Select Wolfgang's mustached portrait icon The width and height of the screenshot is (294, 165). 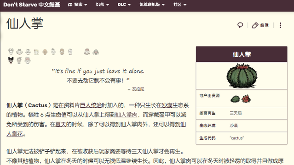28,52
